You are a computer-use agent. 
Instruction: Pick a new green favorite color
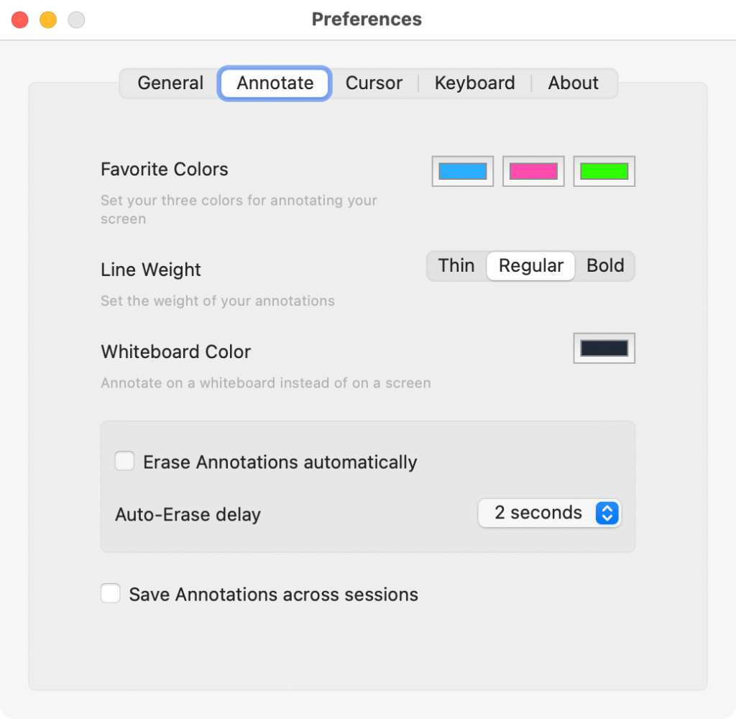[x=604, y=171]
